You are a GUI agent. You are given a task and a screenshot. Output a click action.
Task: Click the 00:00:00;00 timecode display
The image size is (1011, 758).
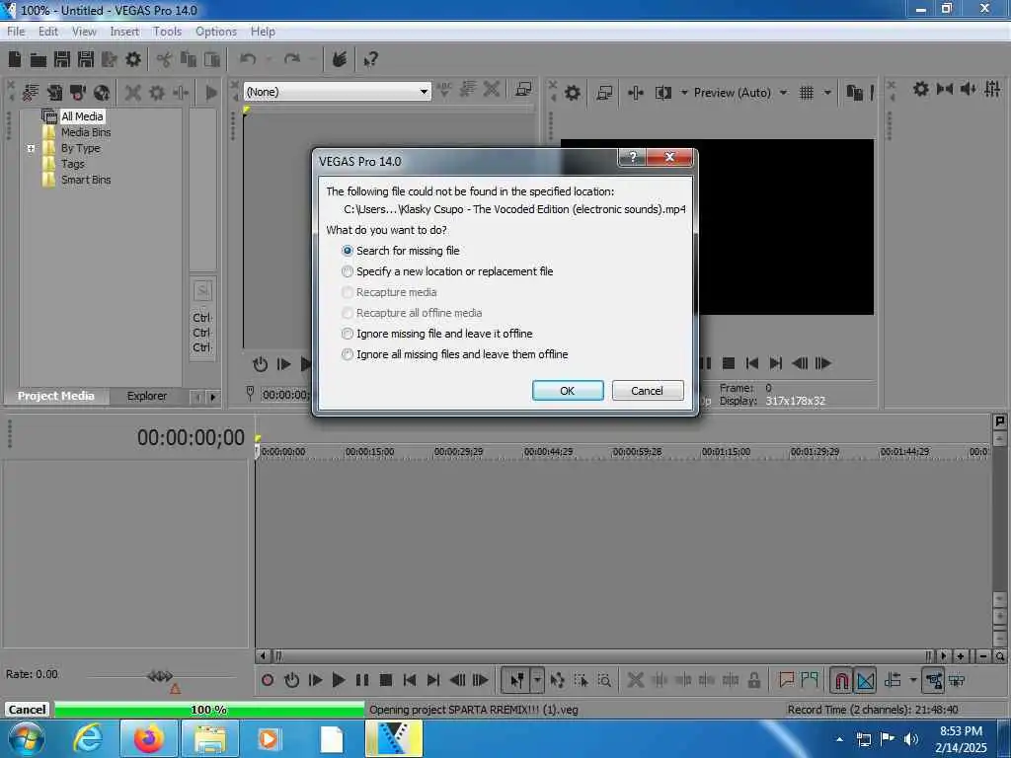[x=191, y=437]
